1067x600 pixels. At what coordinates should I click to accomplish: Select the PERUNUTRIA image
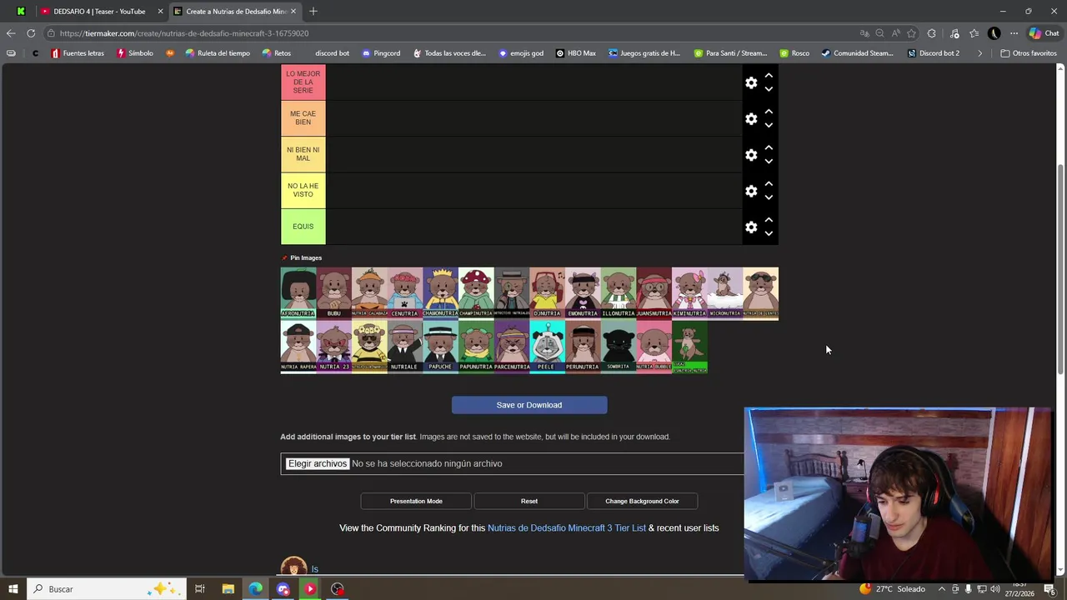[583, 347]
